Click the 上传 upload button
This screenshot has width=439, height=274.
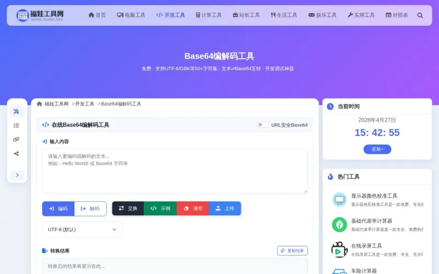pos(225,208)
